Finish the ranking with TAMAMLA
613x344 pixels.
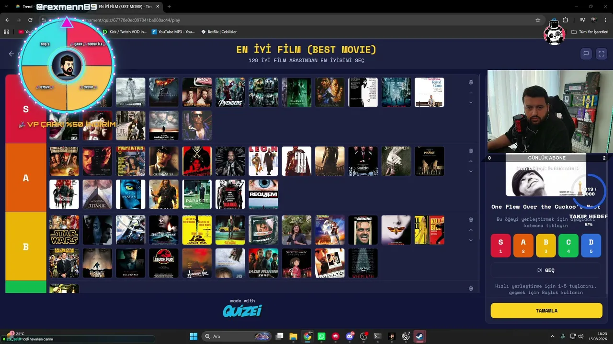pyautogui.click(x=546, y=311)
